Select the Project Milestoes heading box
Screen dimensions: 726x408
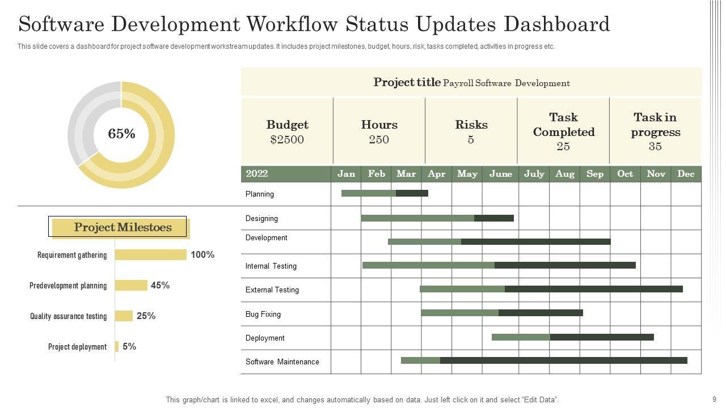pyautogui.click(x=118, y=227)
